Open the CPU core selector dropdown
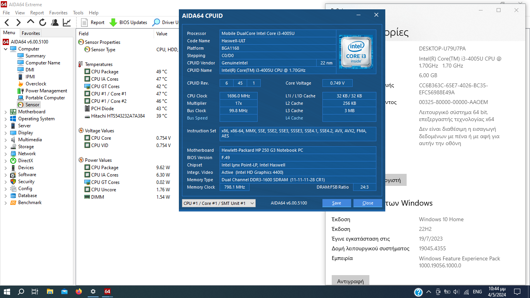 point(219,203)
